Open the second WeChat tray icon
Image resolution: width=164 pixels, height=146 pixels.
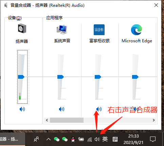click(x=65, y=139)
